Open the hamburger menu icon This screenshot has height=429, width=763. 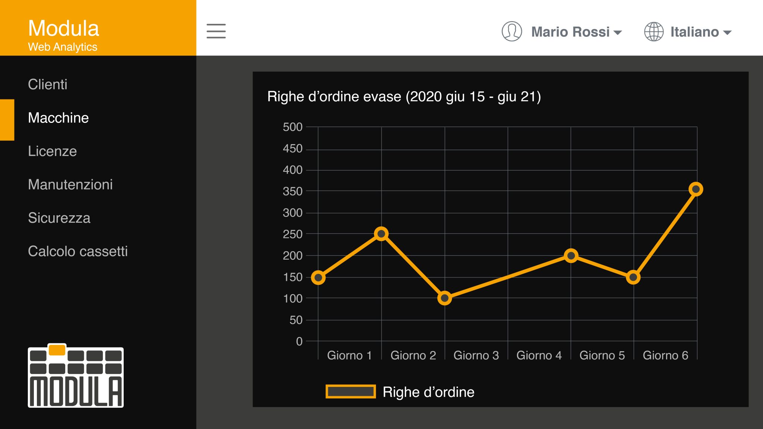coord(216,31)
